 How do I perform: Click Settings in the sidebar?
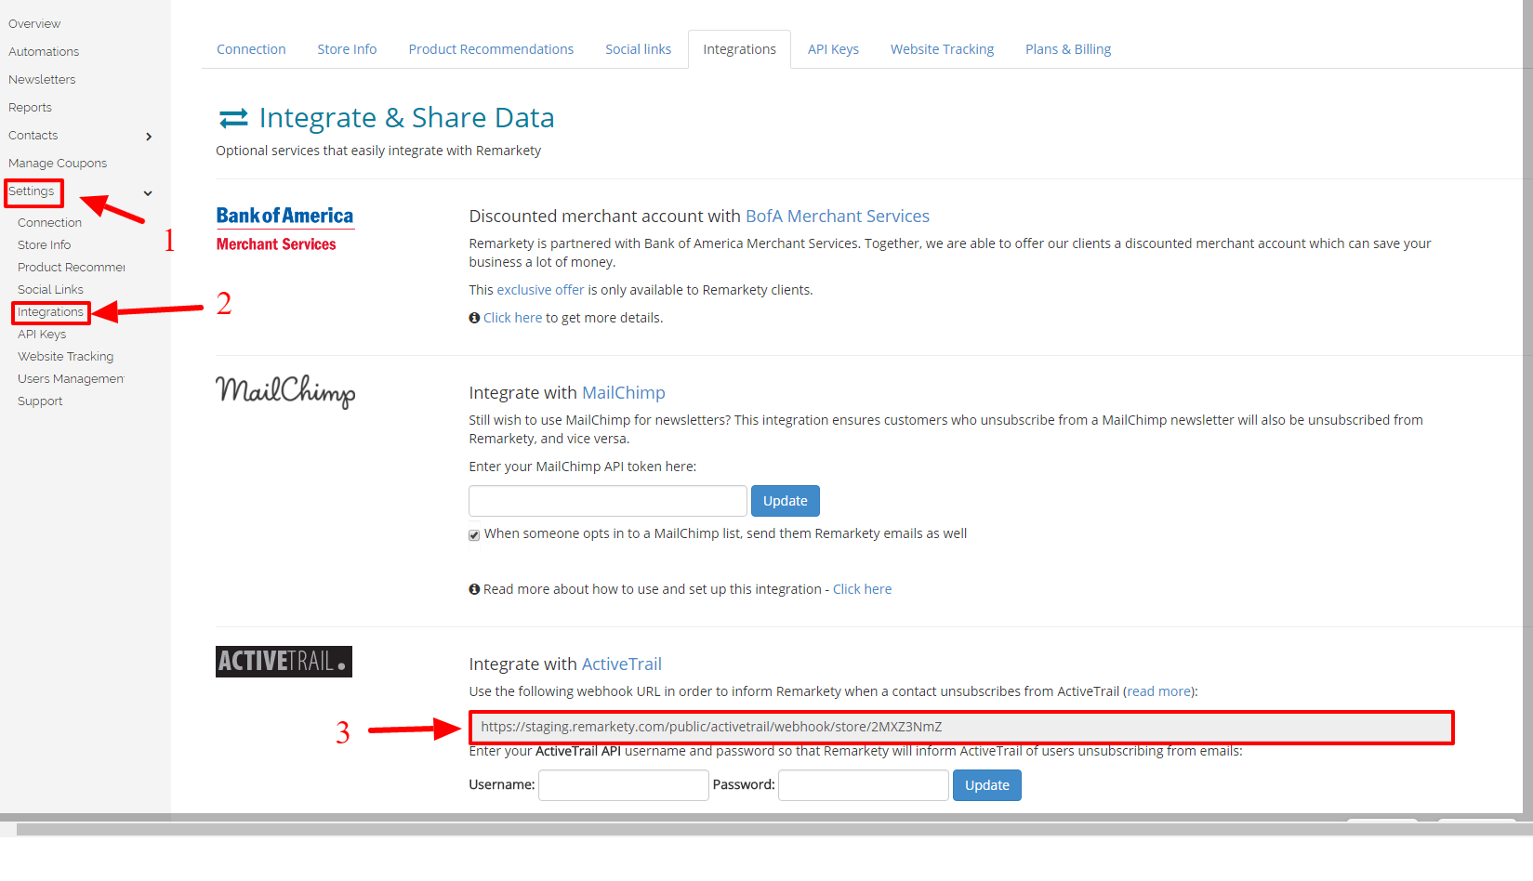click(x=32, y=191)
